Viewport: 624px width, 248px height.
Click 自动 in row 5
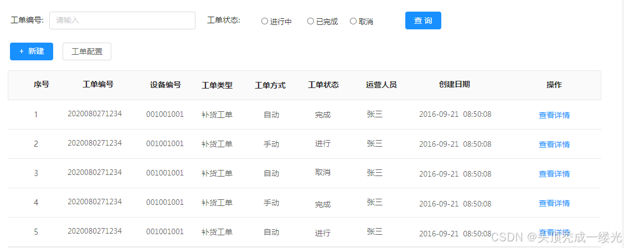coord(271,232)
